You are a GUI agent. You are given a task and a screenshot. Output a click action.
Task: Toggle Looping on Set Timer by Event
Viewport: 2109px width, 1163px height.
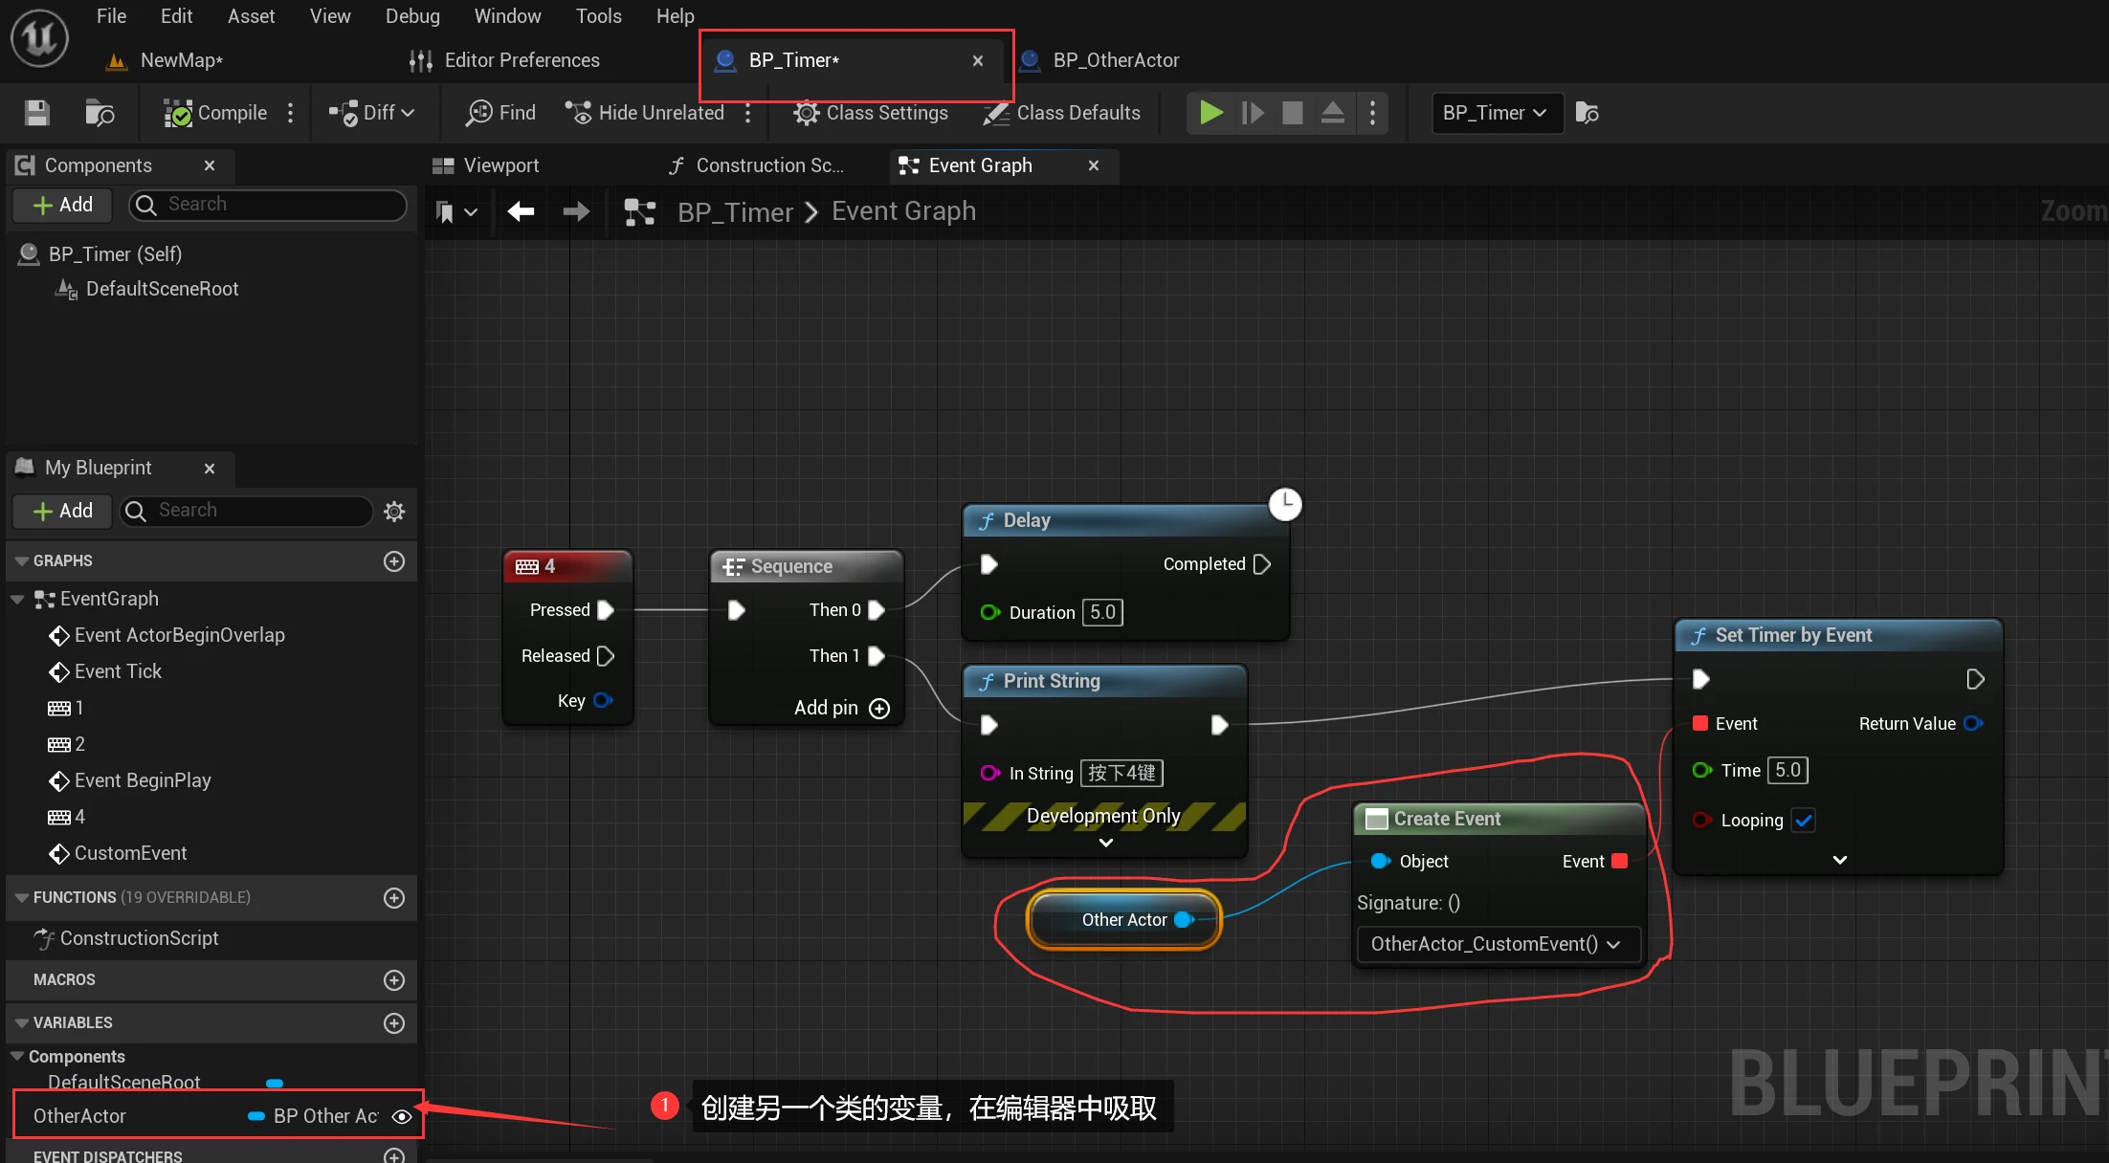click(x=1804, y=820)
